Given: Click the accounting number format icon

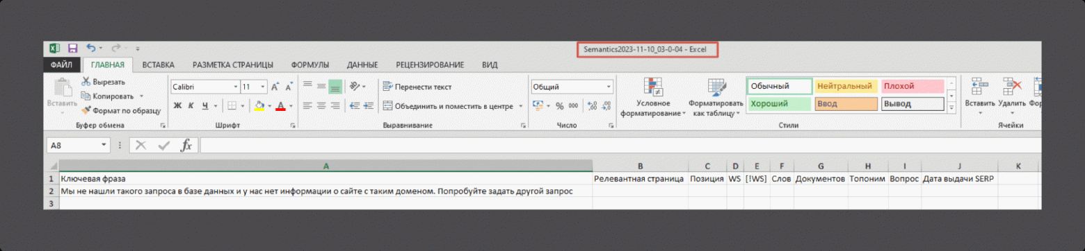Looking at the screenshot, I should 538,106.
